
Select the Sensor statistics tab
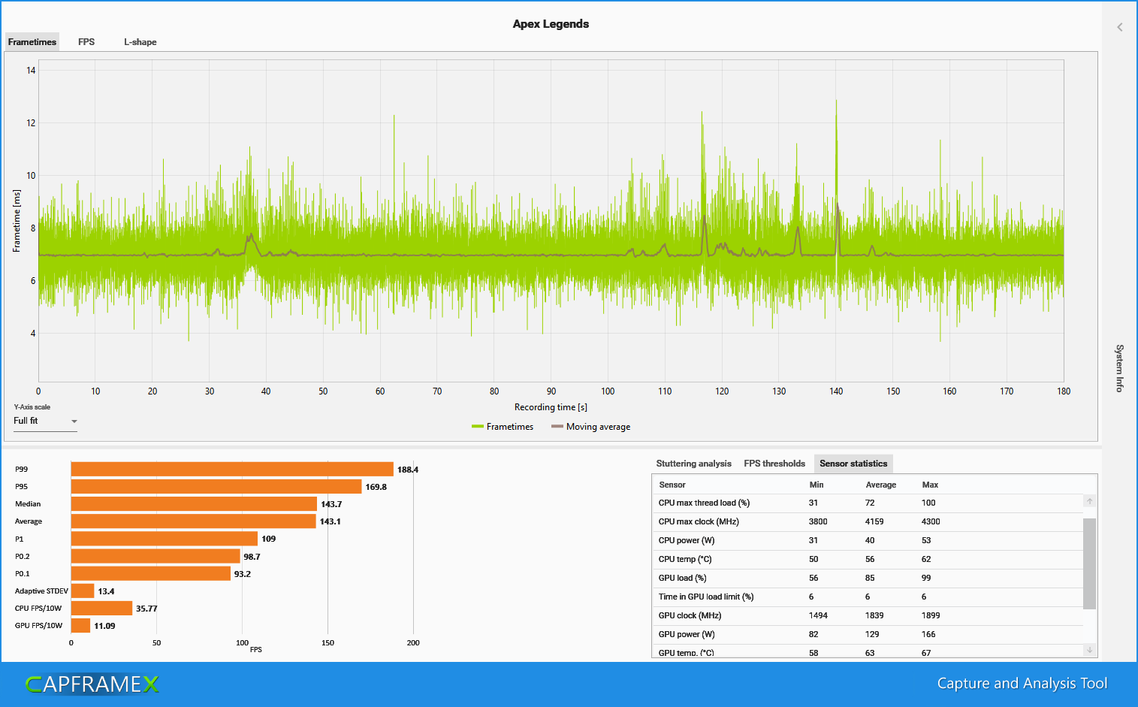tap(853, 464)
